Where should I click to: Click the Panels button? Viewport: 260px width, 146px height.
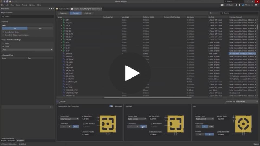point(256,144)
